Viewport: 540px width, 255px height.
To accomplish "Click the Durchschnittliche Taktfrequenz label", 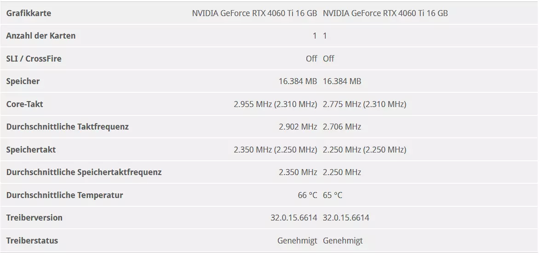I will pyautogui.click(x=68, y=127).
